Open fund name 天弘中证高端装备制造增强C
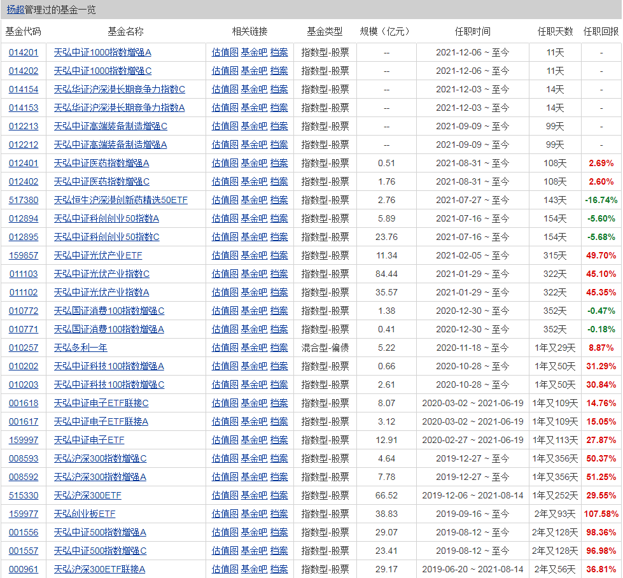 [111, 127]
